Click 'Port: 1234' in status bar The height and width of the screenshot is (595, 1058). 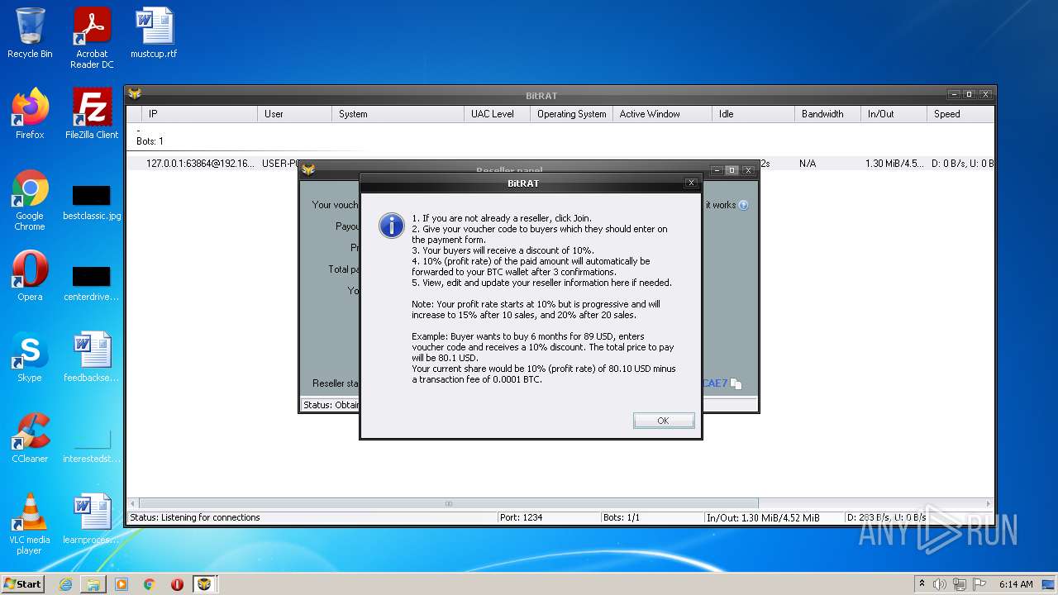(x=521, y=517)
